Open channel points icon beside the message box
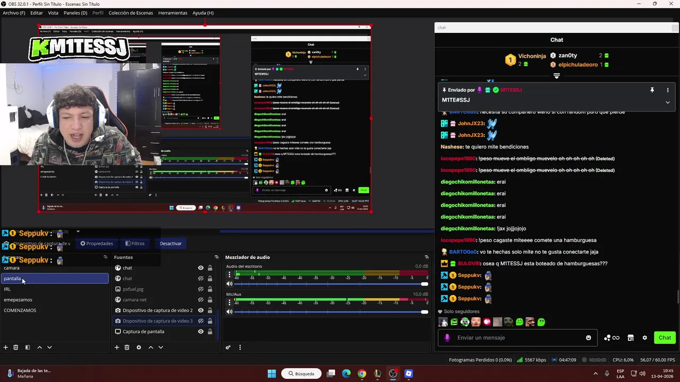Screen dimensions: 680x382 (x=611, y=337)
